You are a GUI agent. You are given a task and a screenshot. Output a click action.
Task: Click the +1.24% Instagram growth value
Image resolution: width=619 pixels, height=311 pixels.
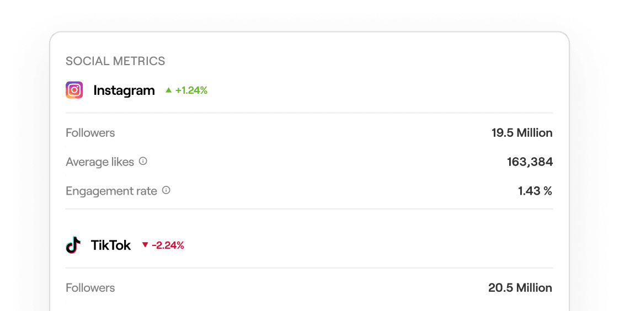pyautogui.click(x=191, y=90)
